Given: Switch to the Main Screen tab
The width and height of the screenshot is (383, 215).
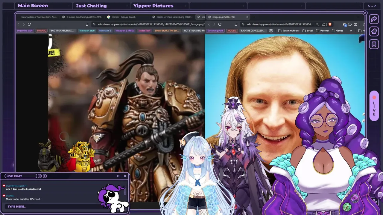Looking at the screenshot, I should point(33,6).
